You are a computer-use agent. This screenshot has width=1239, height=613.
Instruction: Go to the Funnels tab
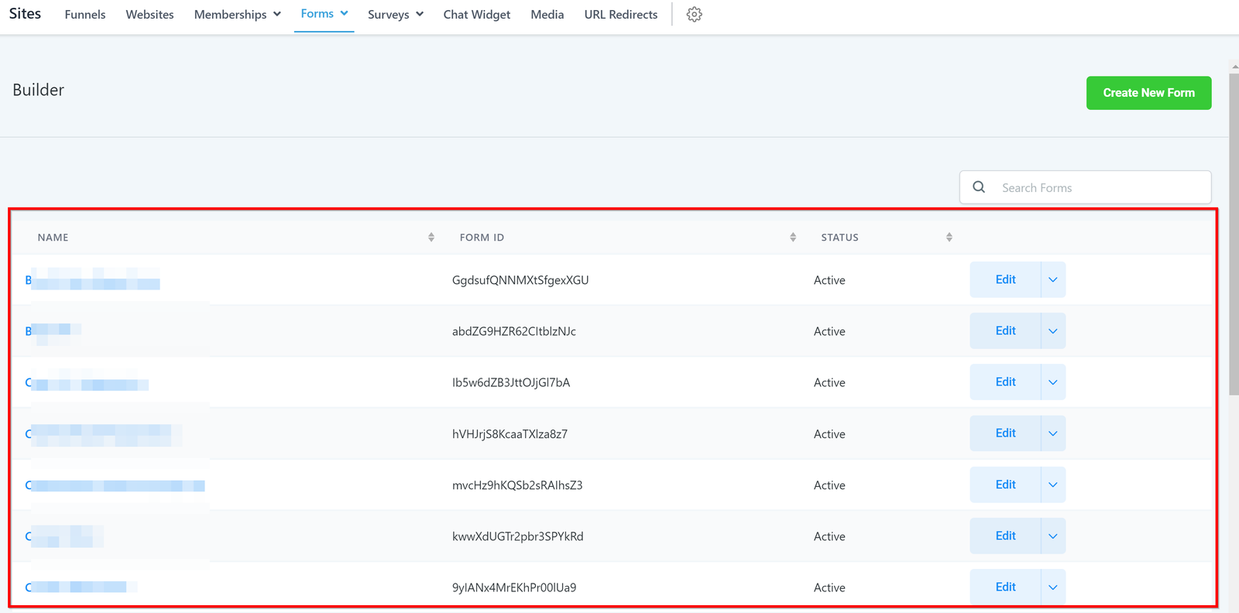point(85,15)
